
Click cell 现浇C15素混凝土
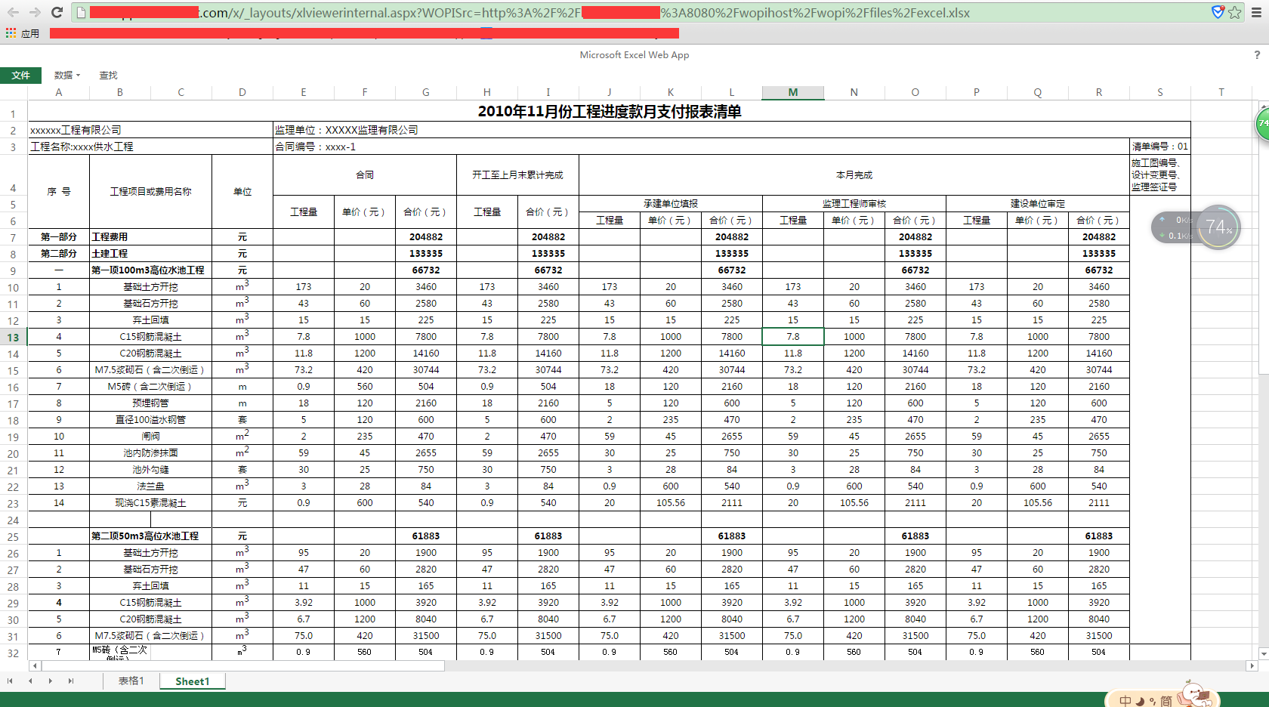(x=150, y=503)
